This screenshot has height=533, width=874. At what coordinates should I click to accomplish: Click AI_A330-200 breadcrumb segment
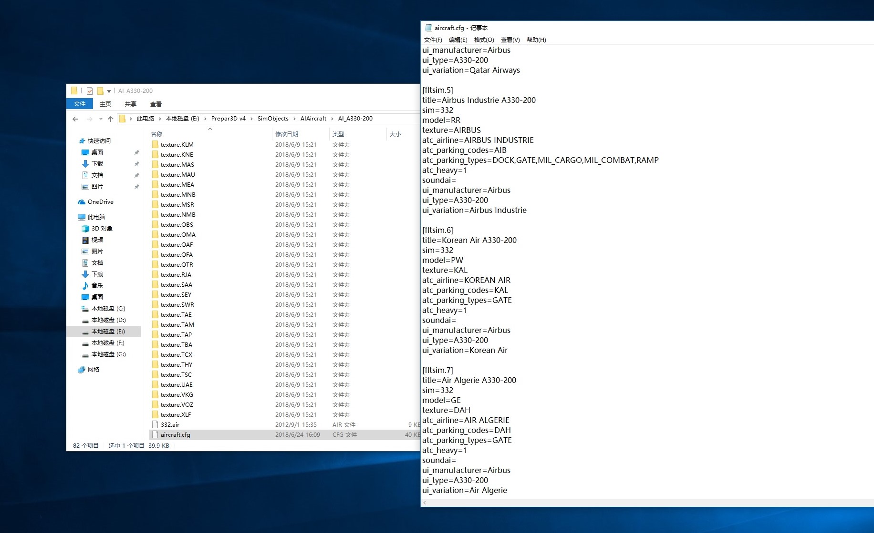(x=355, y=119)
